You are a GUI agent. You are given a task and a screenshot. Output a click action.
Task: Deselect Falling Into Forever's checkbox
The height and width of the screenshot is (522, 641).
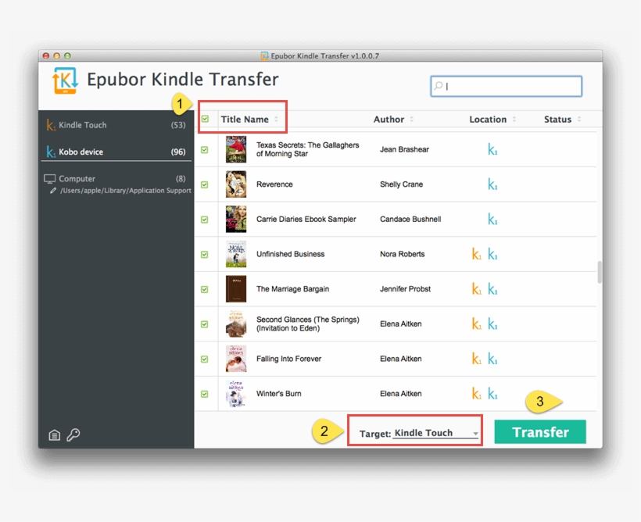tap(205, 358)
